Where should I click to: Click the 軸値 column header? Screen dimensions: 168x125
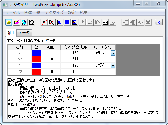click(x=51, y=47)
